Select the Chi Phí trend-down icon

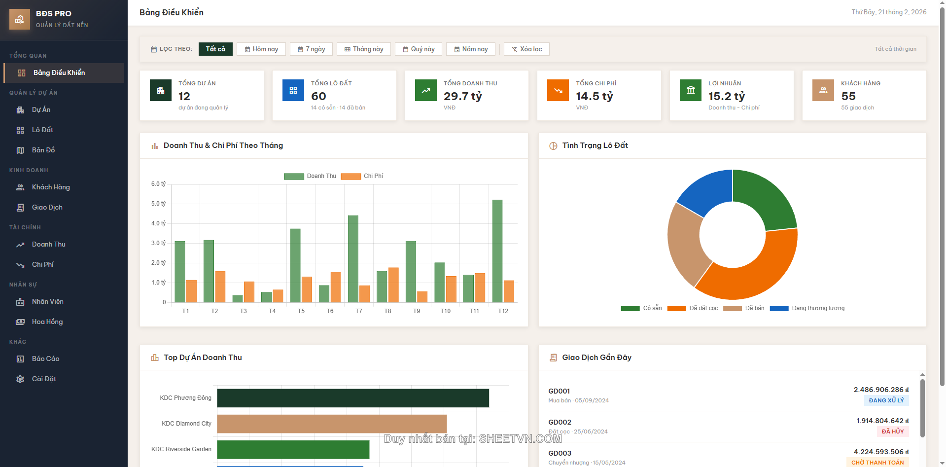pyautogui.click(x=20, y=264)
